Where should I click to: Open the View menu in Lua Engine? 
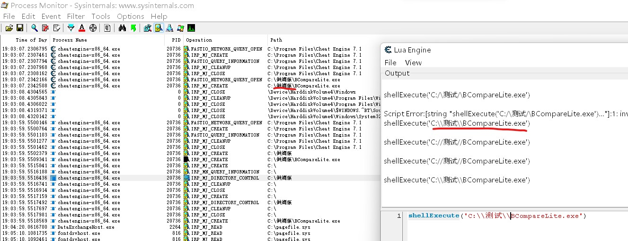413,62
